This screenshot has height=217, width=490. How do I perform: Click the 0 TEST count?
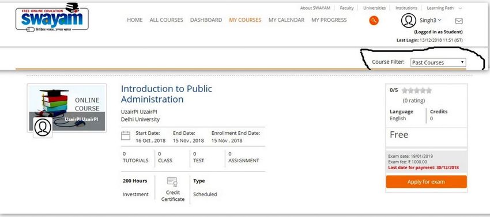coord(198,157)
